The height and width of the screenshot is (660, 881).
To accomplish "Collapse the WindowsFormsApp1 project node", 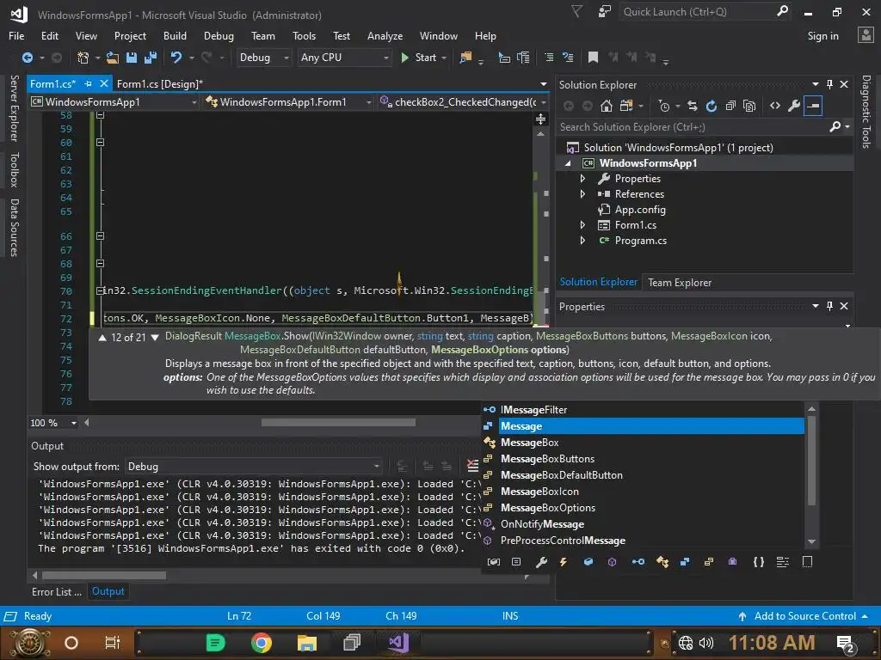I will pyautogui.click(x=569, y=163).
